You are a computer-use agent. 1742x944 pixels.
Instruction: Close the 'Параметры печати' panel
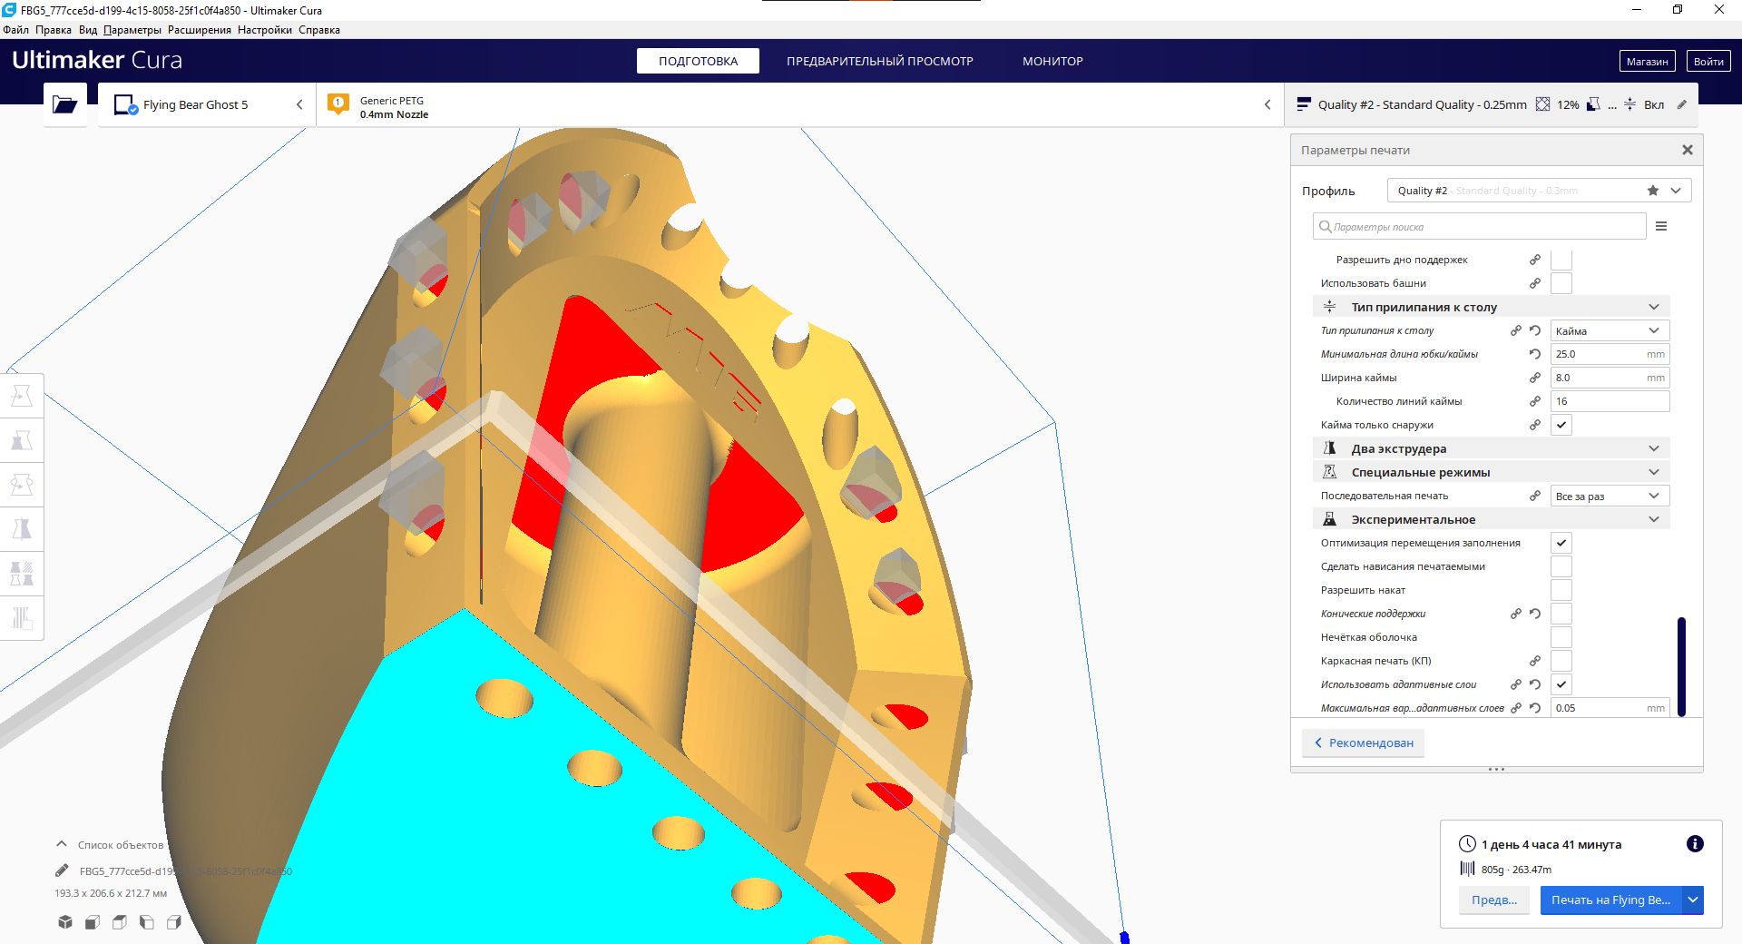coord(1688,150)
